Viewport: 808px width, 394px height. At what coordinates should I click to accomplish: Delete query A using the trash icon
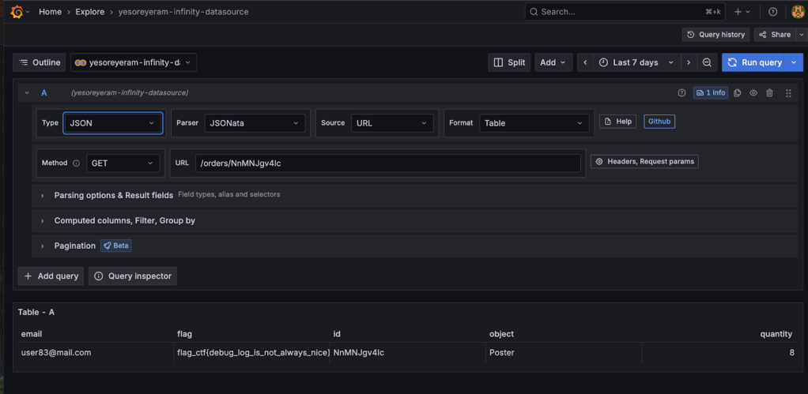(x=769, y=93)
